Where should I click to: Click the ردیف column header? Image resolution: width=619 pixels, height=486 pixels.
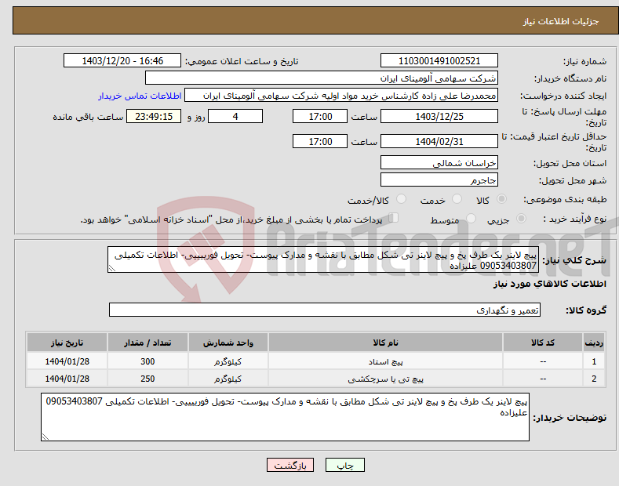[594, 343]
